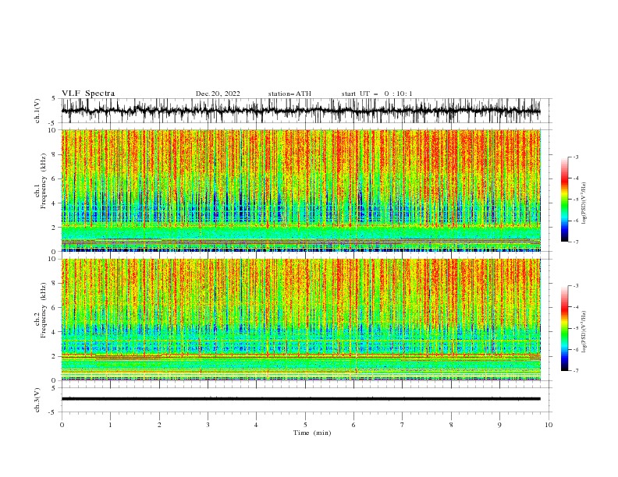The width and height of the screenshot is (618, 477).
Task: Click the "ch.3(V)" axis label
Action: 37,400
